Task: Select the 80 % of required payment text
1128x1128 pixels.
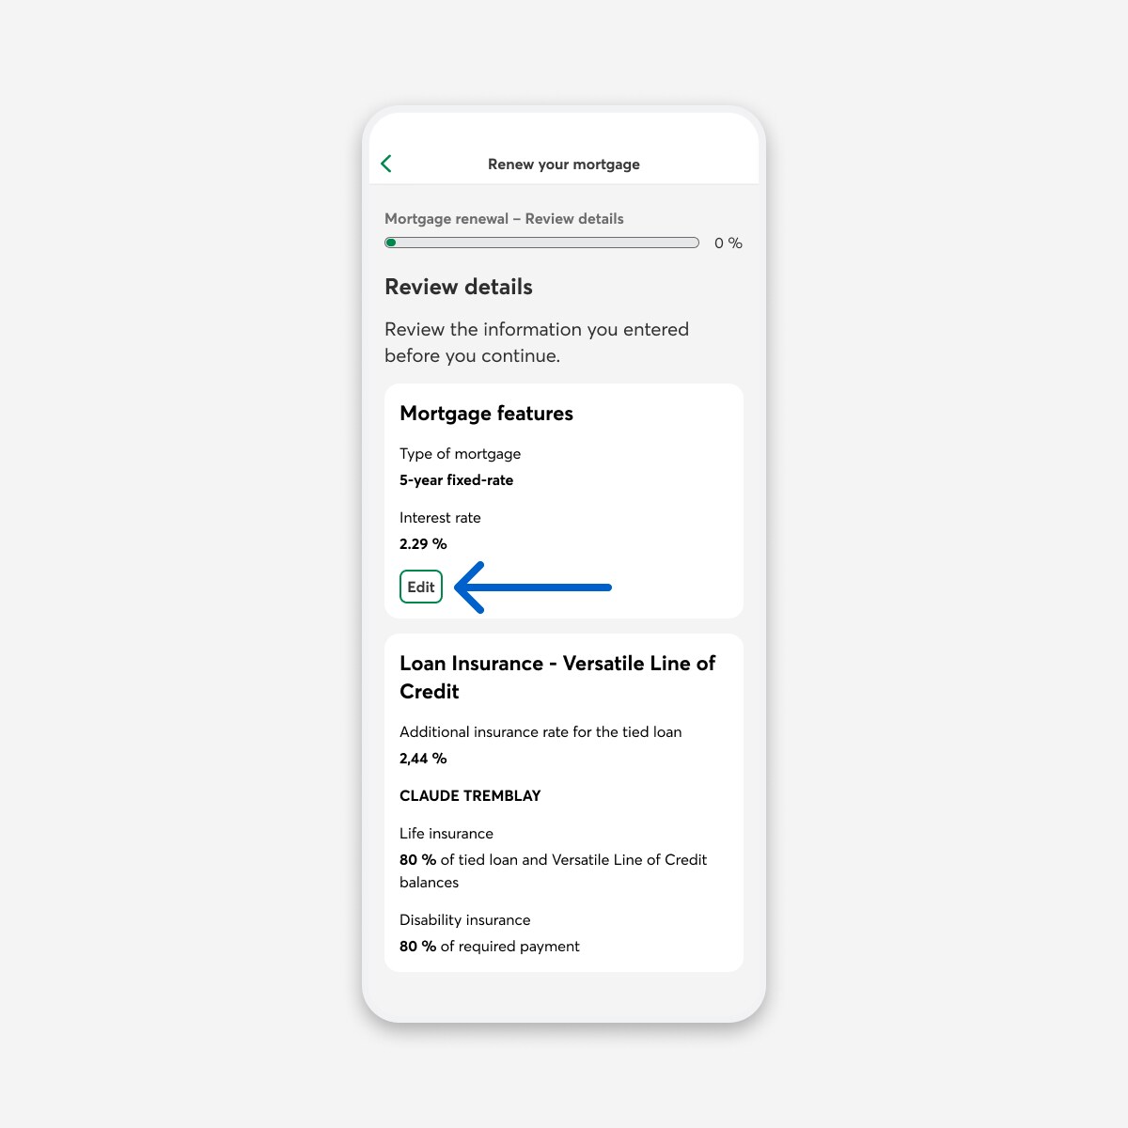Action: pyautogui.click(x=489, y=947)
